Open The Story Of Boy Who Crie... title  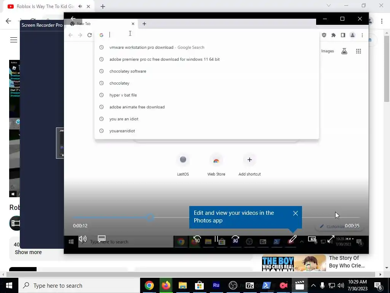[x=347, y=262]
